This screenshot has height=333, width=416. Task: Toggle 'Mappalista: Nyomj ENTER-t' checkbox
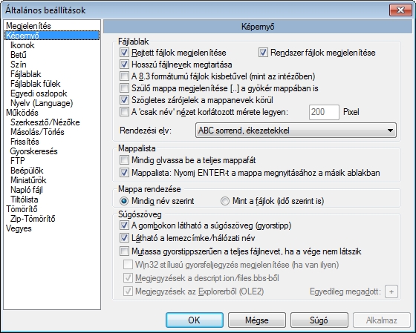[124, 173]
